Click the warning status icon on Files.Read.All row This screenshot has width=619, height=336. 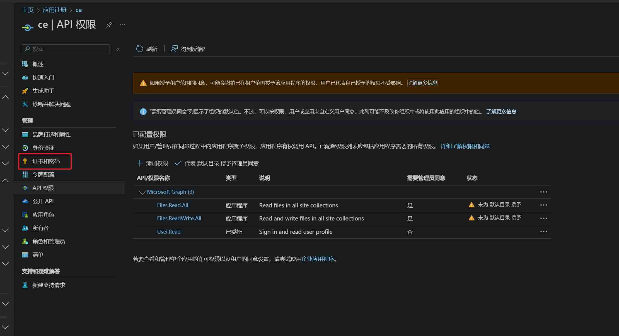(471, 205)
